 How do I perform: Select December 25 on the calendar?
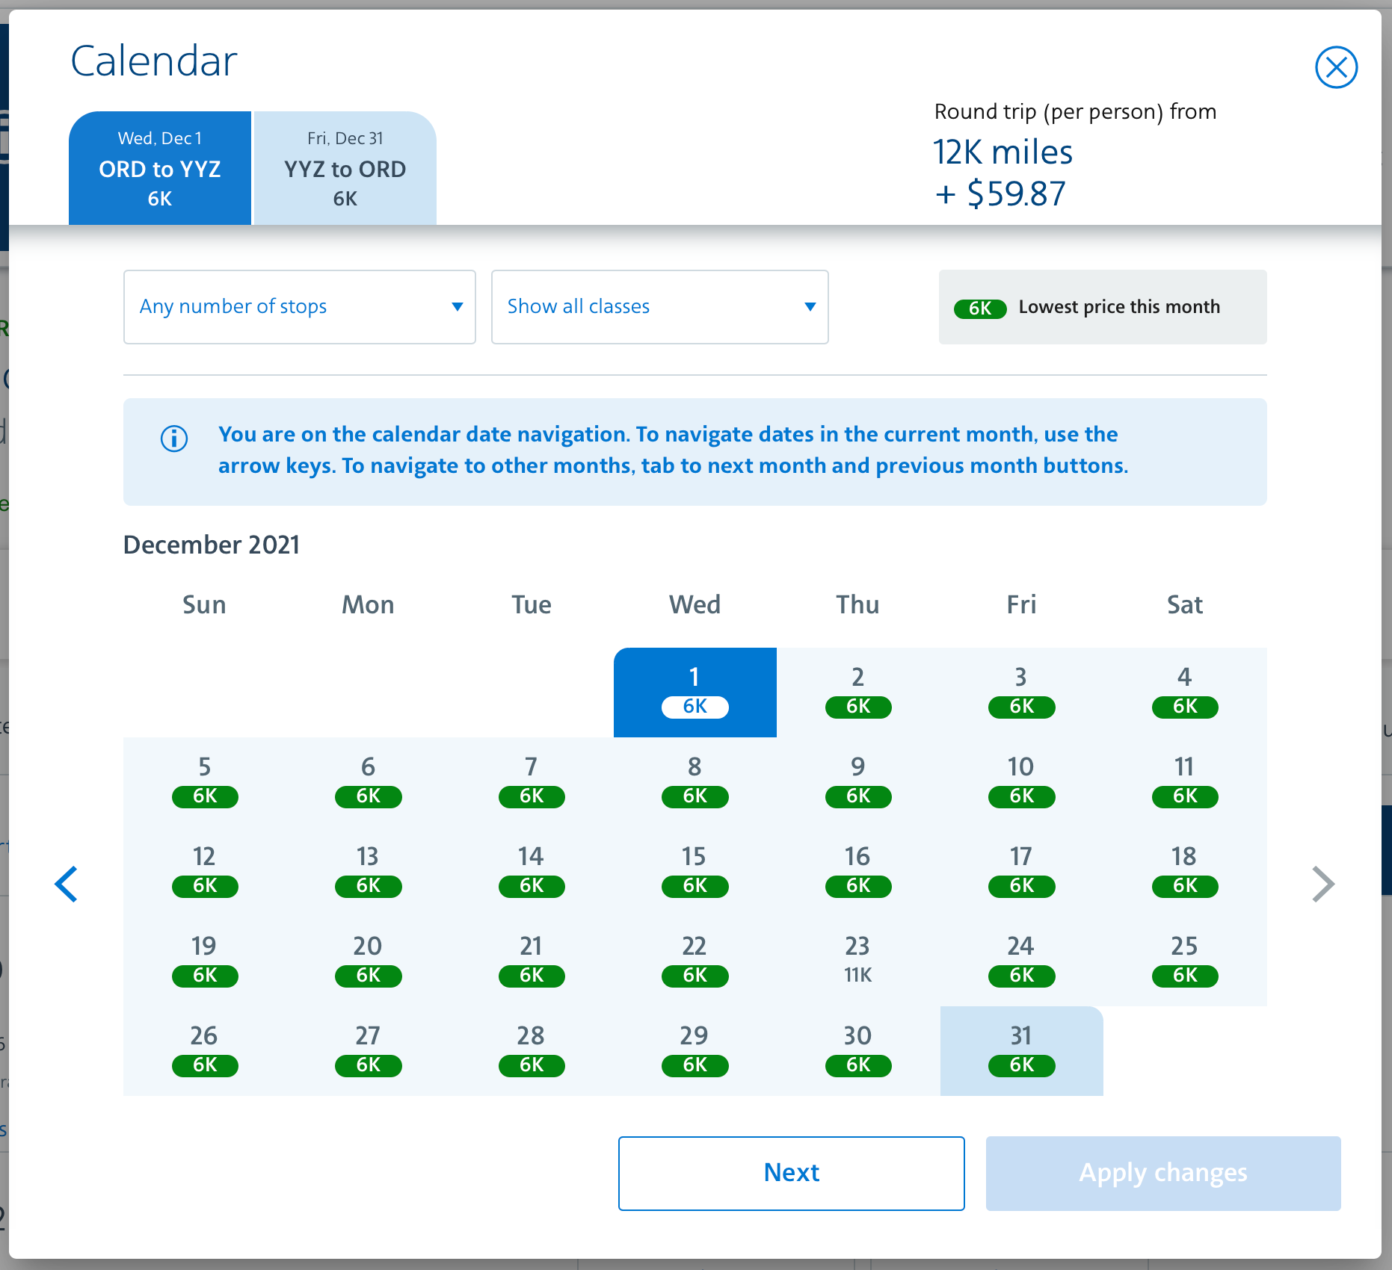click(1185, 961)
